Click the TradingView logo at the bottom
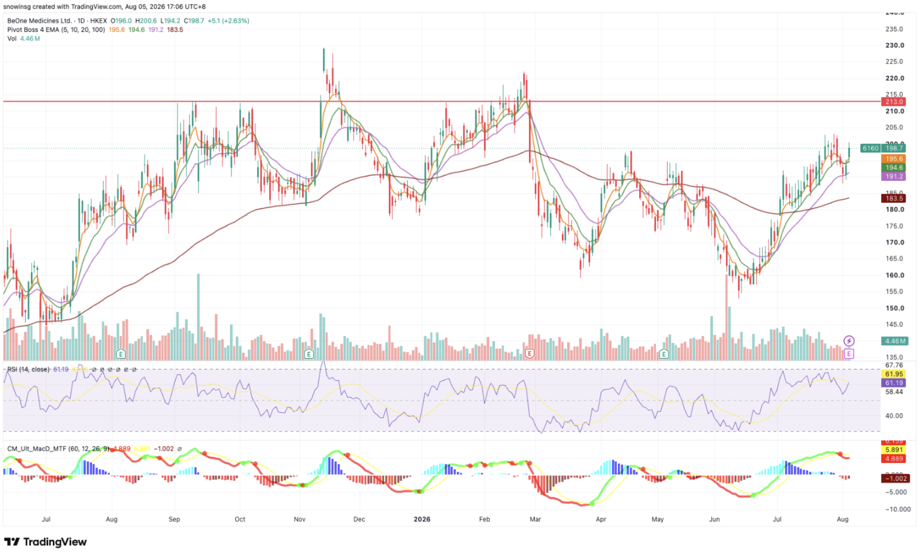 tap(46, 542)
